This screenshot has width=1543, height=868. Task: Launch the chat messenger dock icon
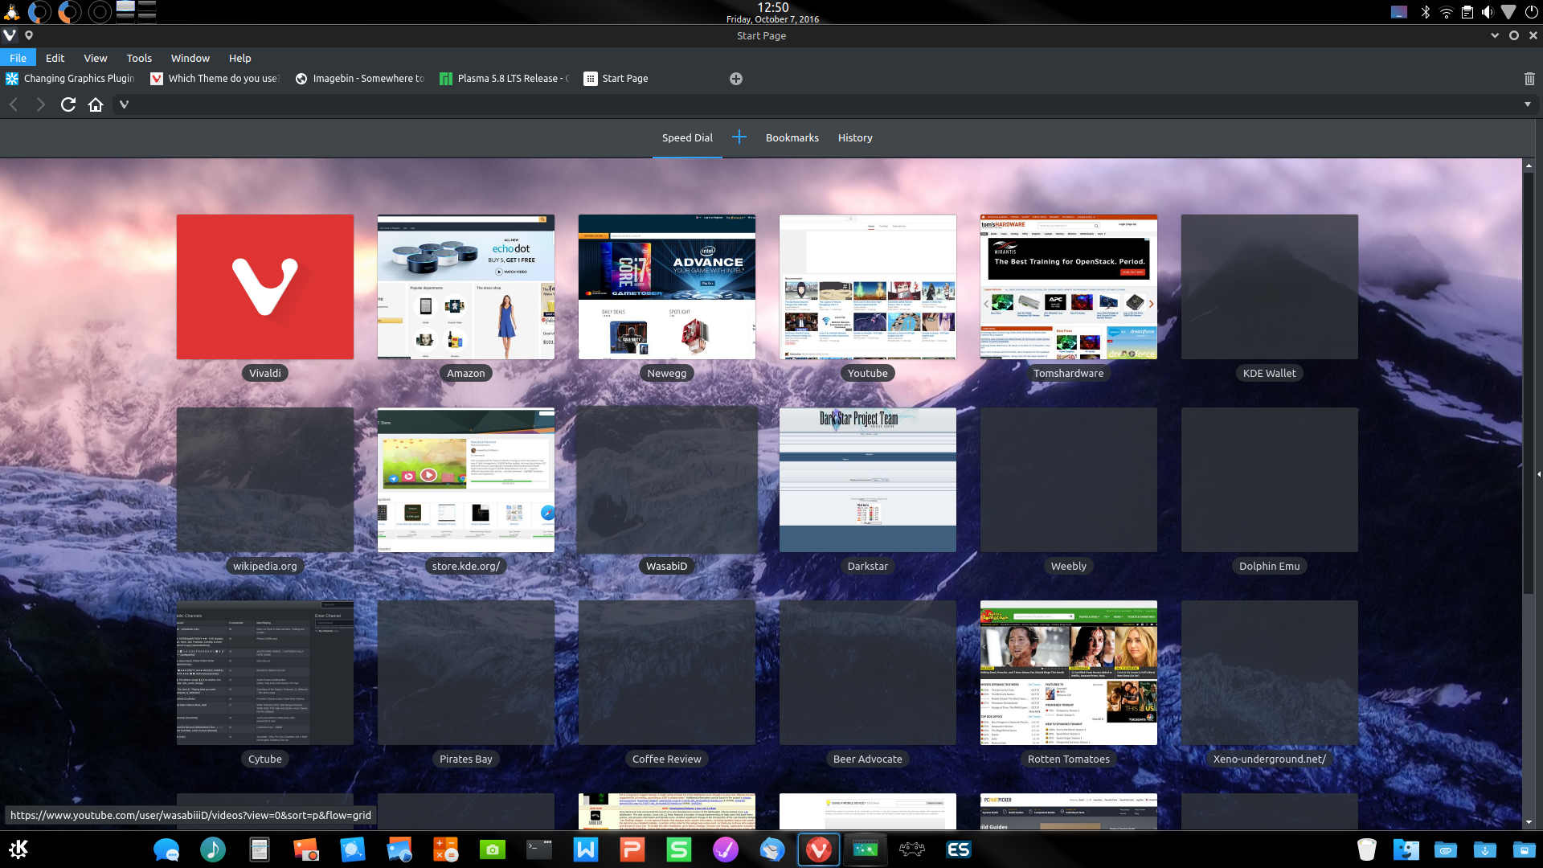click(166, 850)
